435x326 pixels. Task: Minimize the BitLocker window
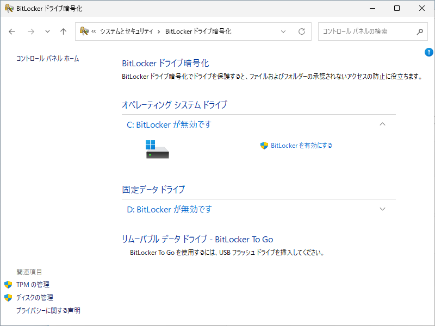click(x=372, y=8)
